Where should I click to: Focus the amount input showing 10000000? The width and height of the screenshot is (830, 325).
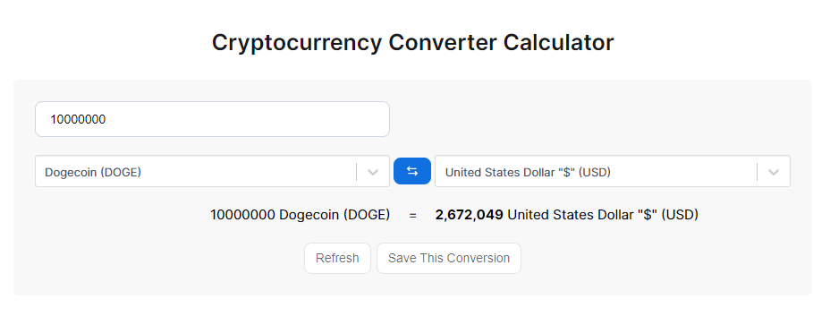point(212,119)
